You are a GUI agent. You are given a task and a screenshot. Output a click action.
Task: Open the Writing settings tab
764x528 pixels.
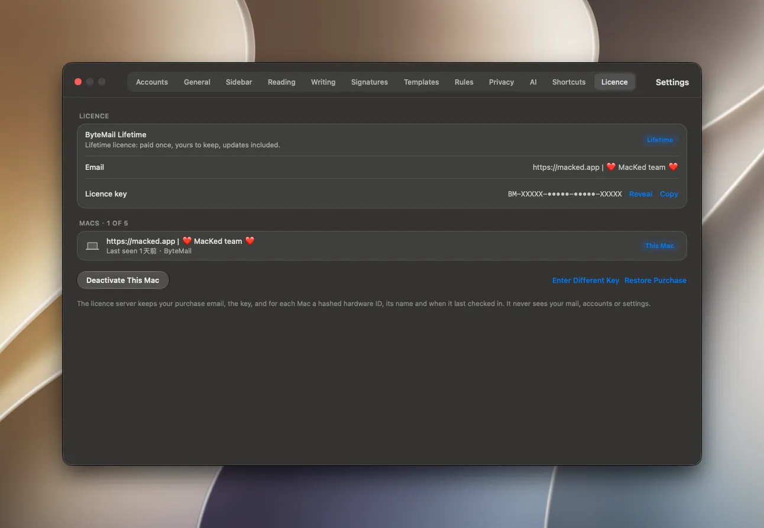(x=323, y=82)
